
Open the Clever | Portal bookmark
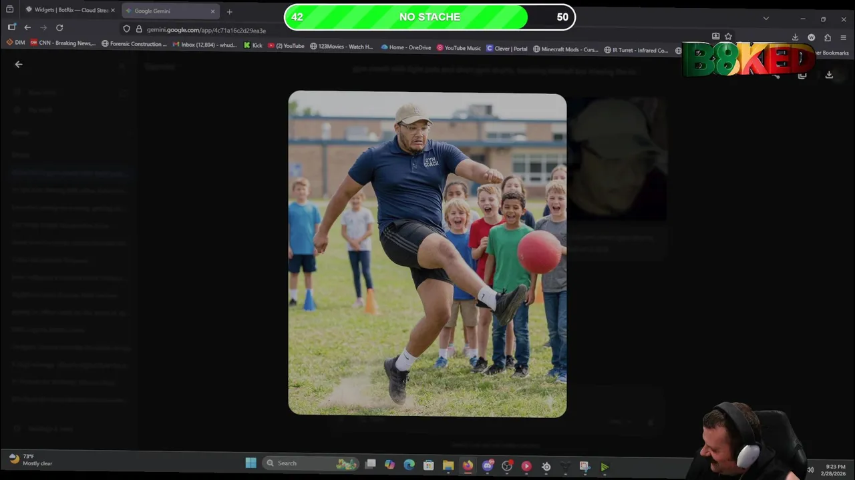pyautogui.click(x=507, y=49)
